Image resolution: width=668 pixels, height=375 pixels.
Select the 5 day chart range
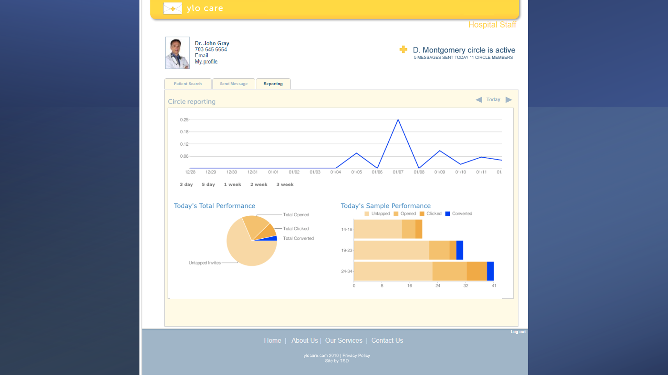[x=208, y=185]
